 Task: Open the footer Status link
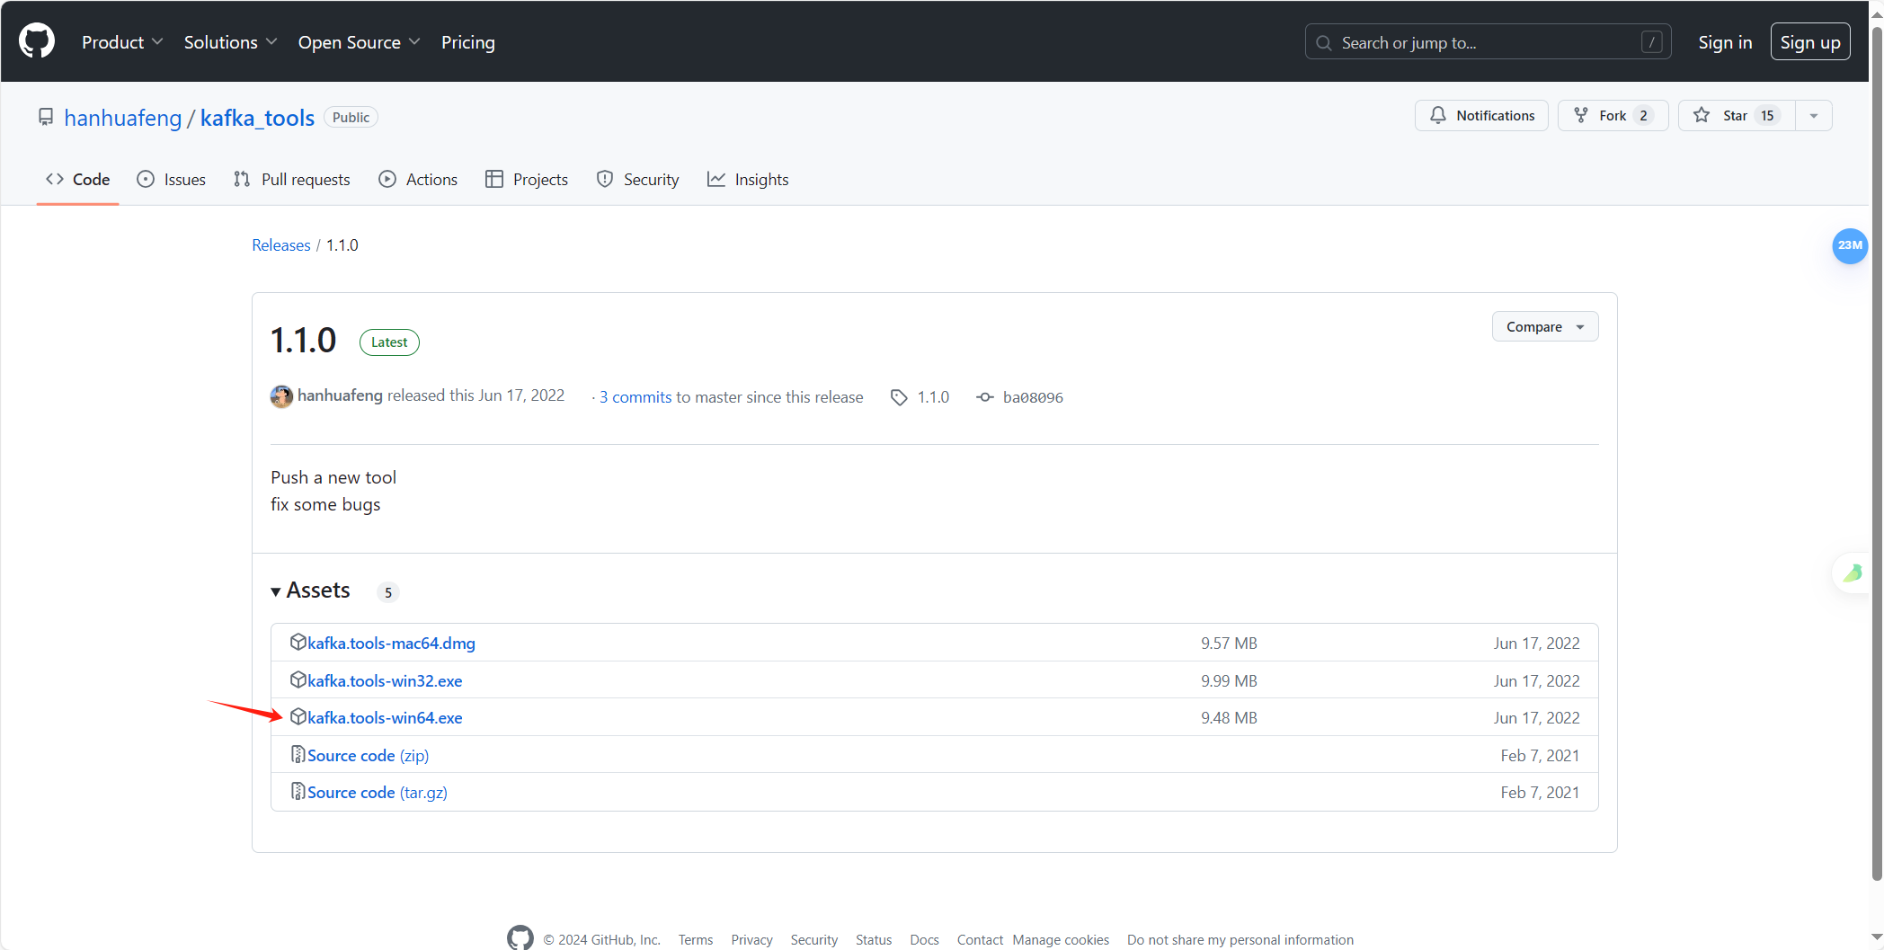[x=874, y=939]
